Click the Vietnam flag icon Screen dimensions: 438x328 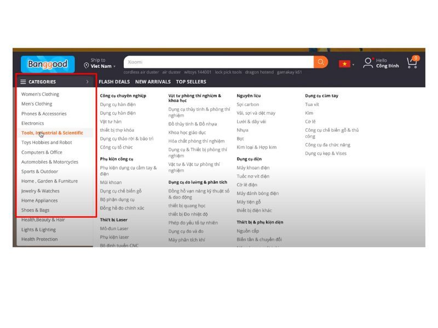pyautogui.click(x=344, y=63)
